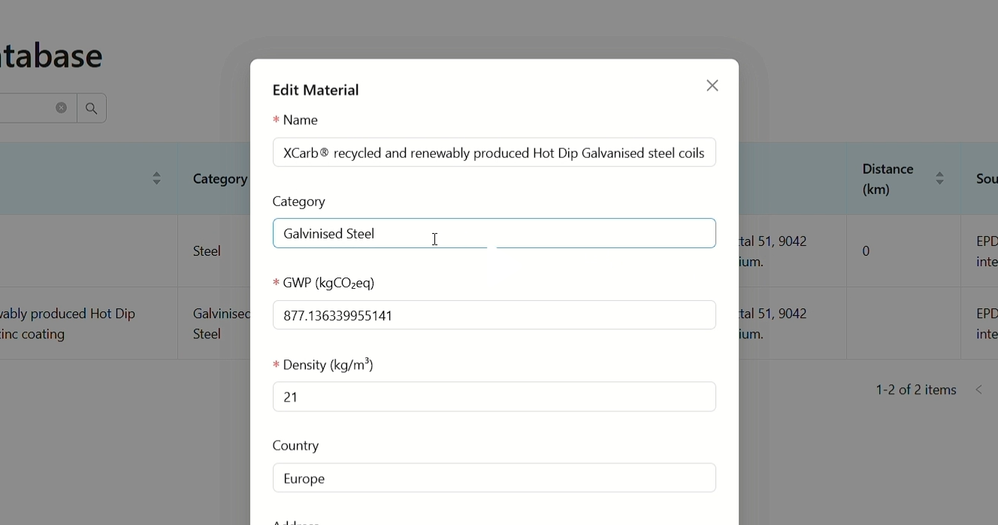This screenshot has width=998, height=525.
Task: Open the empty second Category segment
Action: click(605, 233)
